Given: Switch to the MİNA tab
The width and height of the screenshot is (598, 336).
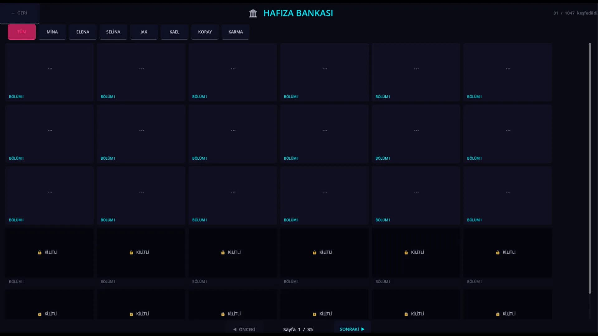Looking at the screenshot, I should (52, 32).
